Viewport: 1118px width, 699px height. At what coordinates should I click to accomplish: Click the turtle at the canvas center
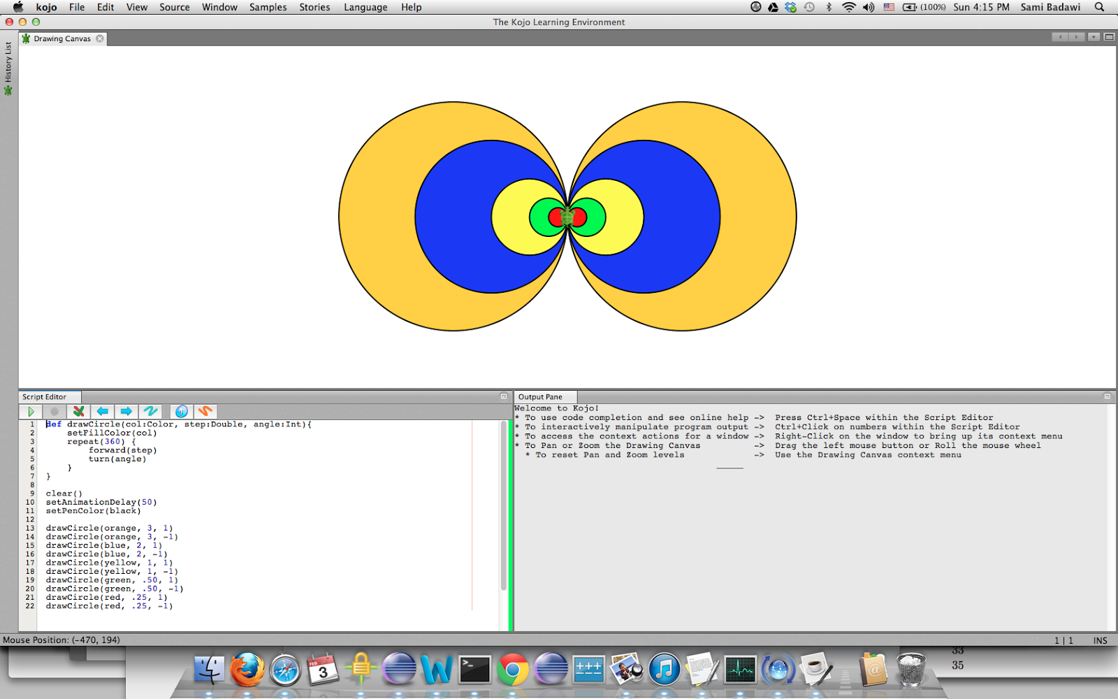(567, 217)
